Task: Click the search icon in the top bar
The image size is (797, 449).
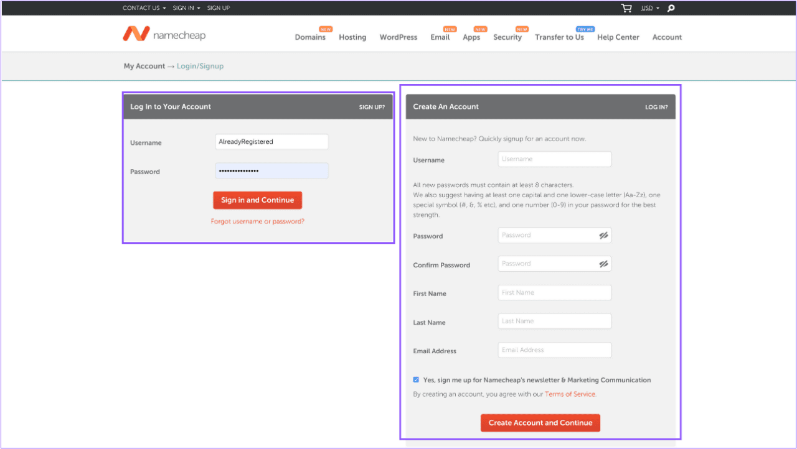Action: (670, 8)
